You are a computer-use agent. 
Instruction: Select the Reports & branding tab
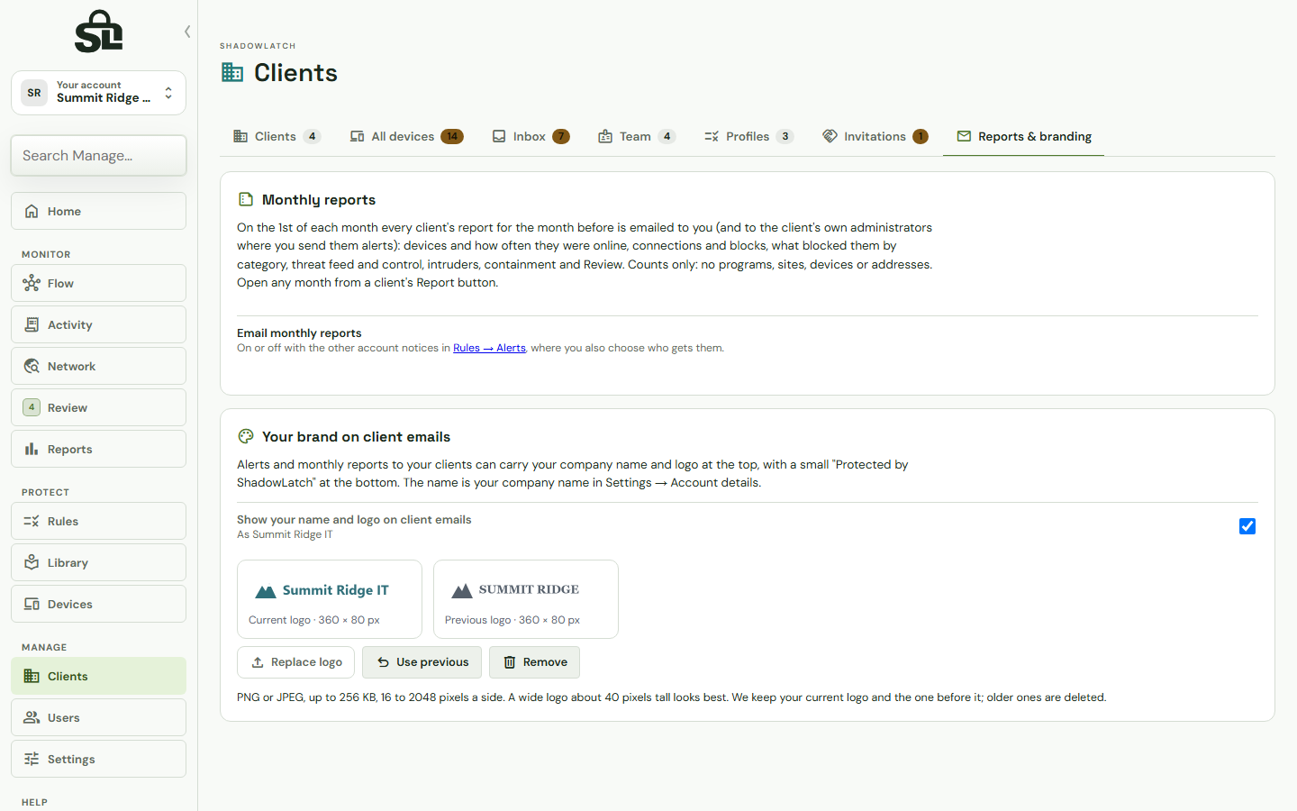click(x=1024, y=136)
